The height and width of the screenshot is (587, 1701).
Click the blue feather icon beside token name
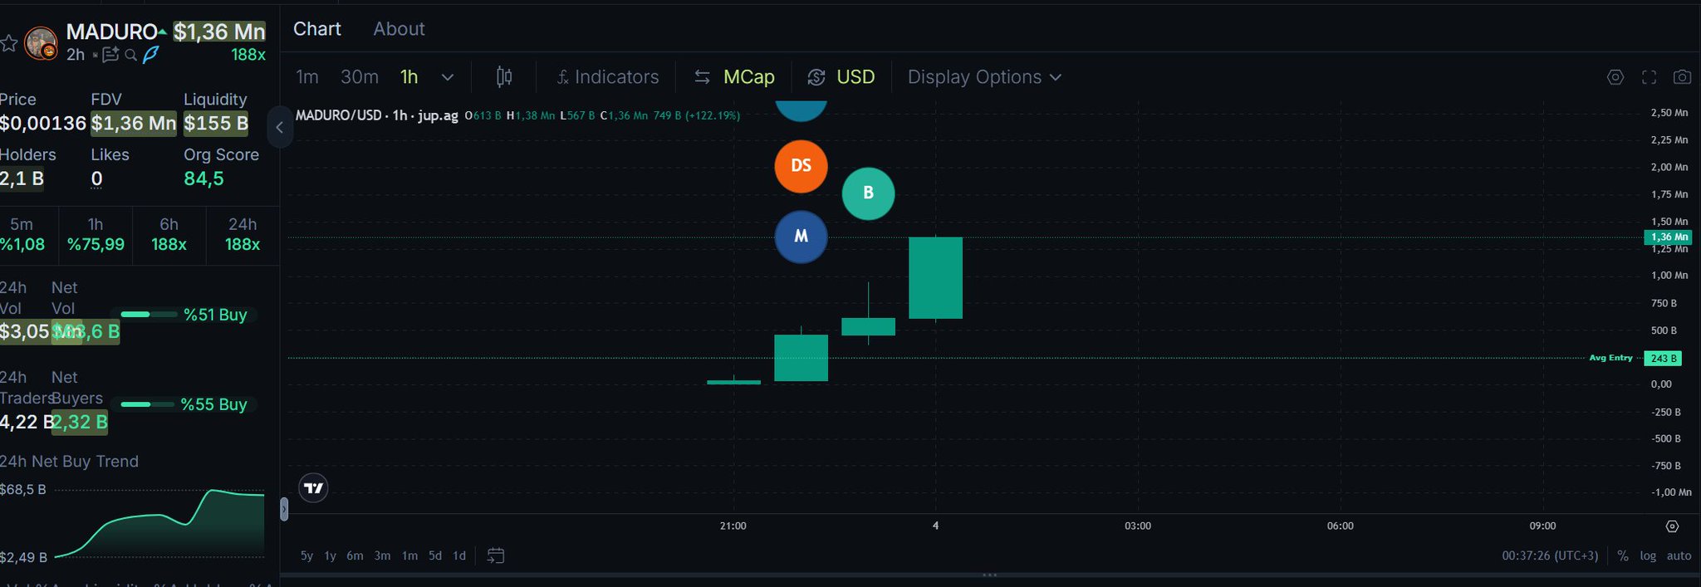[x=150, y=55]
